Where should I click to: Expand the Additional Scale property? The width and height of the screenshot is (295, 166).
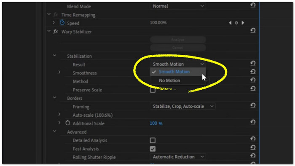[x=59, y=123]
